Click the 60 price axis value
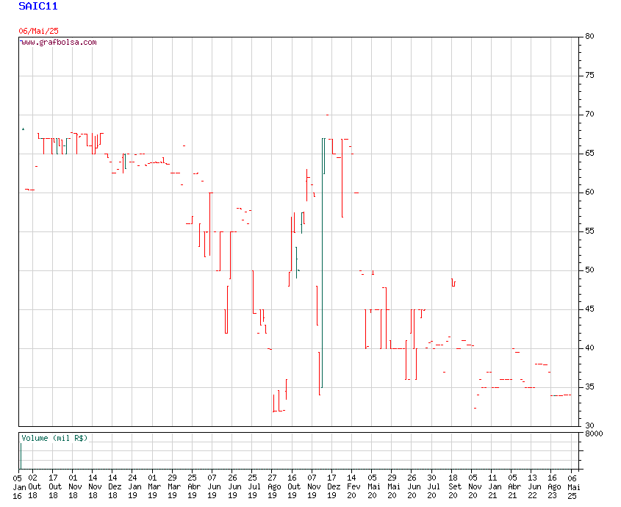Viewport: 621px width, 507px height. 589,192
